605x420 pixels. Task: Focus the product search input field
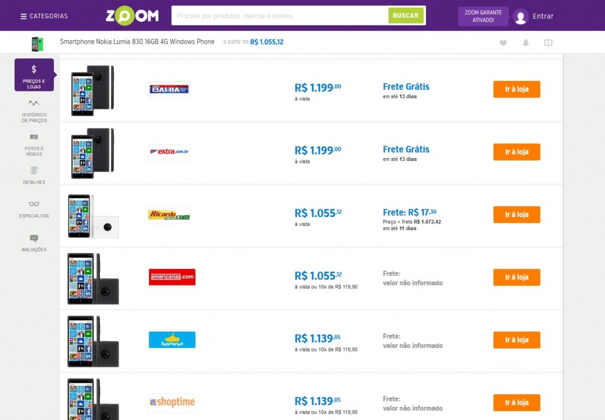(x=280, y=16)
